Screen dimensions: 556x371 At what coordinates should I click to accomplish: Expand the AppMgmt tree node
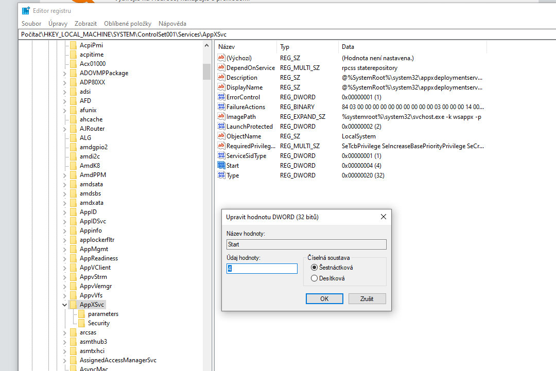tap(64, 249)
